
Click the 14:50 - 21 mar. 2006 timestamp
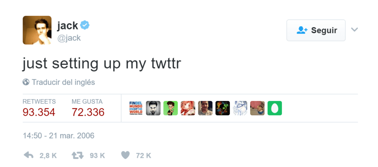[58, 136]
